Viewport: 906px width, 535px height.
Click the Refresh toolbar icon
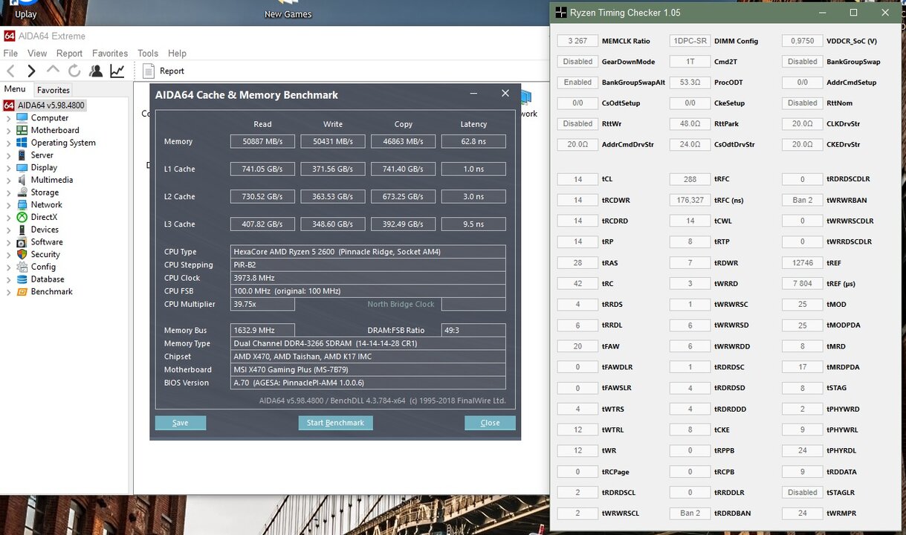[74, 71]
